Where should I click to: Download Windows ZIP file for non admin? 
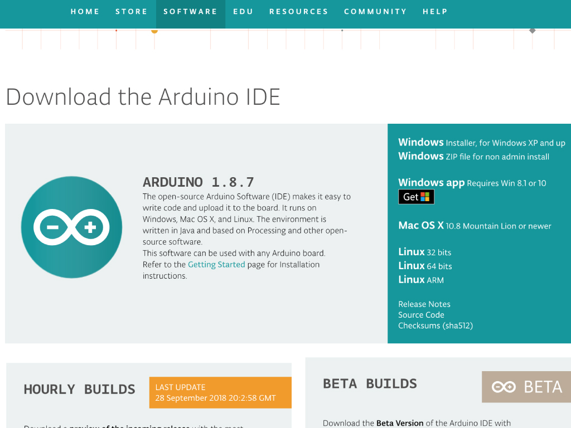point(473,156)
